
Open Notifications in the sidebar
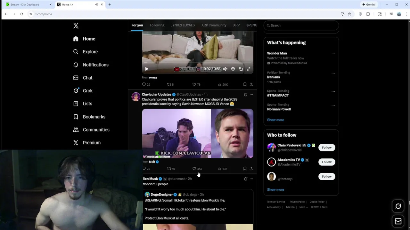pos(91,65)
